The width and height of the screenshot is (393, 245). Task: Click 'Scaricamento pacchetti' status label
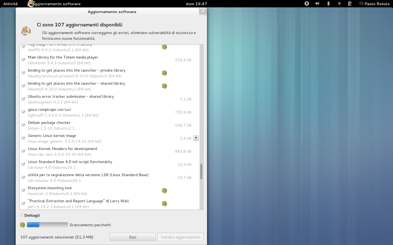(x=90, y=225)
